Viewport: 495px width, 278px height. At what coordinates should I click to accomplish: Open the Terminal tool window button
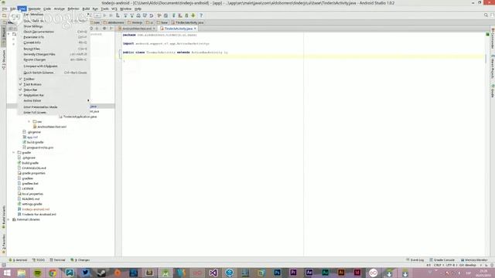pos(57,260)
